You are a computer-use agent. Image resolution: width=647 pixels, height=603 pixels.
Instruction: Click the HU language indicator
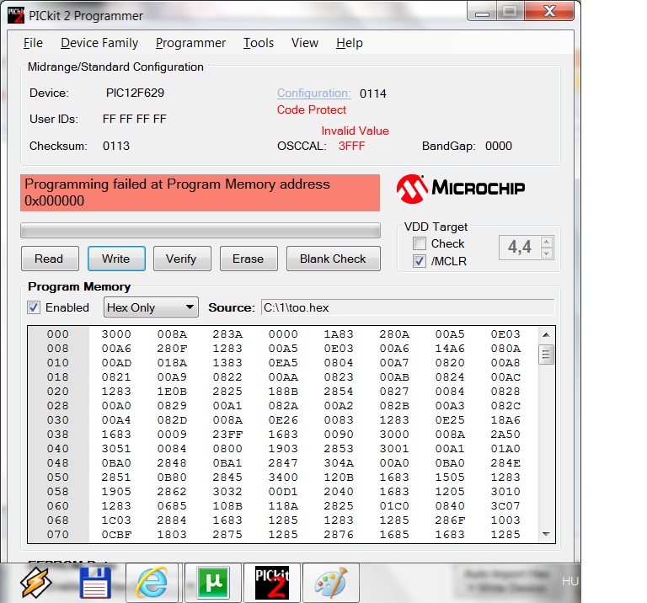point(569,582)
